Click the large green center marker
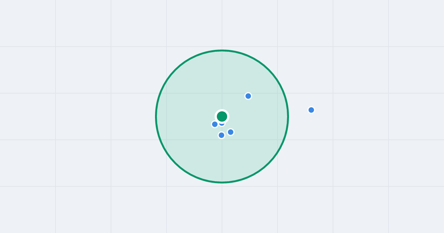 tap(222, 116)
